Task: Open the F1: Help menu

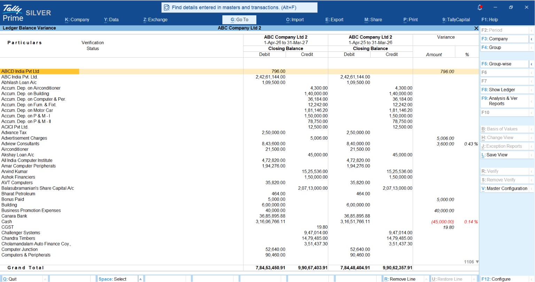Action: click(x=490, y=20)
